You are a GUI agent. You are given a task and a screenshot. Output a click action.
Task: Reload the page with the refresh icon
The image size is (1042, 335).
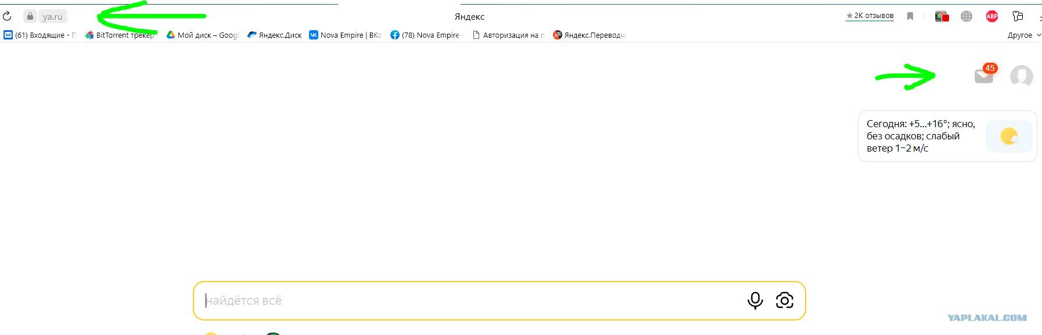pos(7,16)
